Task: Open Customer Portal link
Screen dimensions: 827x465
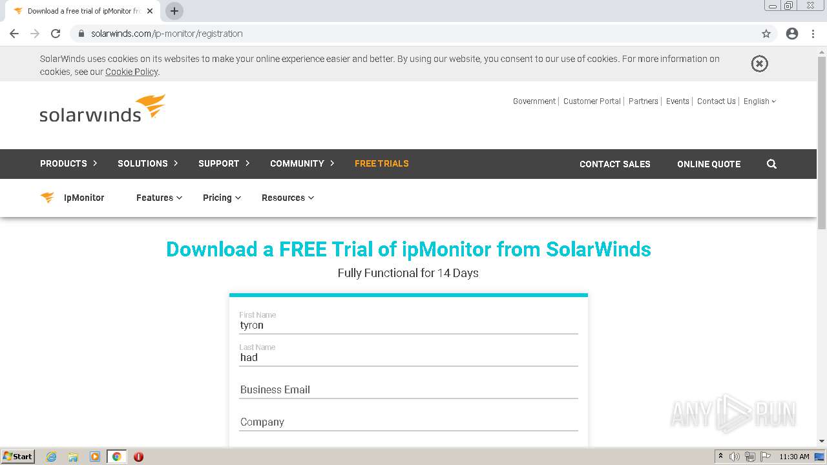Action: tap(592, 101)
